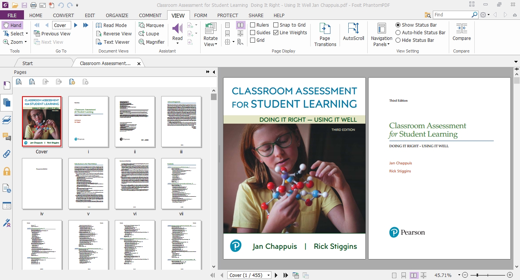
Task: Open the Read aloud dropdown
Action: point(177,43)
